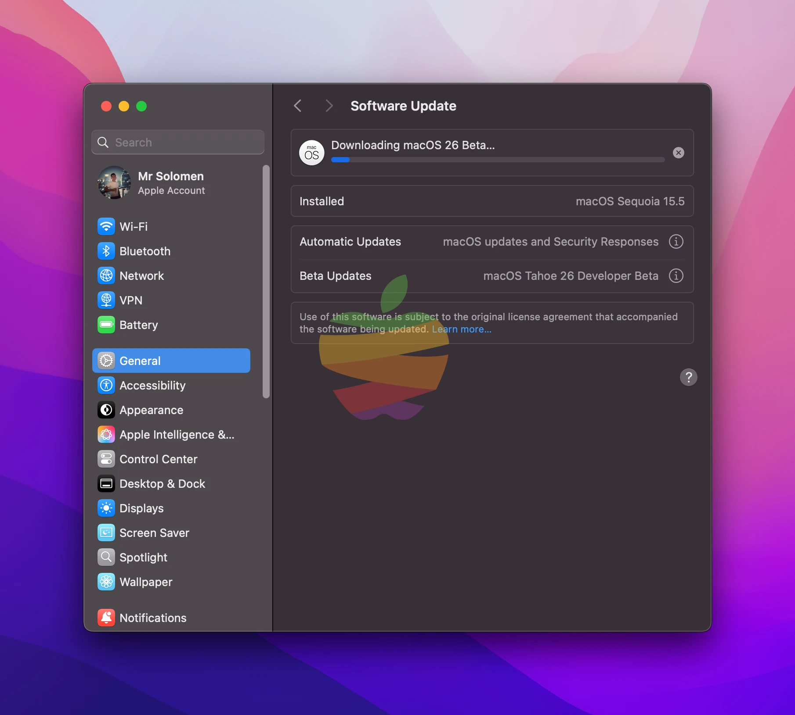The image size is (795, 715).
Task: Select General sidebar label
Action: coord(140,361)
